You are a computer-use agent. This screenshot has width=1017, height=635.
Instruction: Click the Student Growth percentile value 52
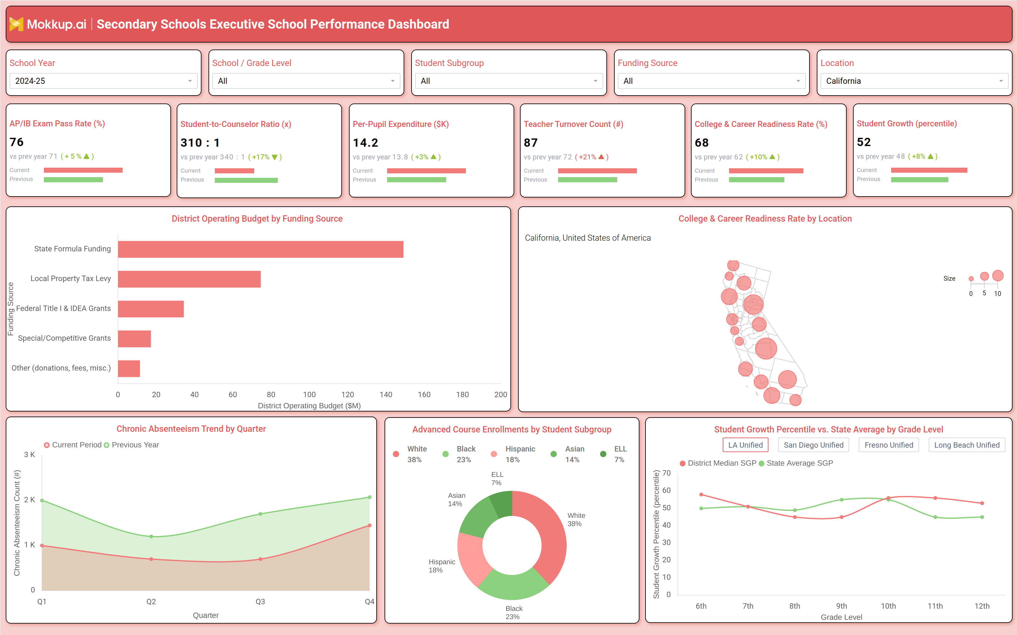[864, 142]
